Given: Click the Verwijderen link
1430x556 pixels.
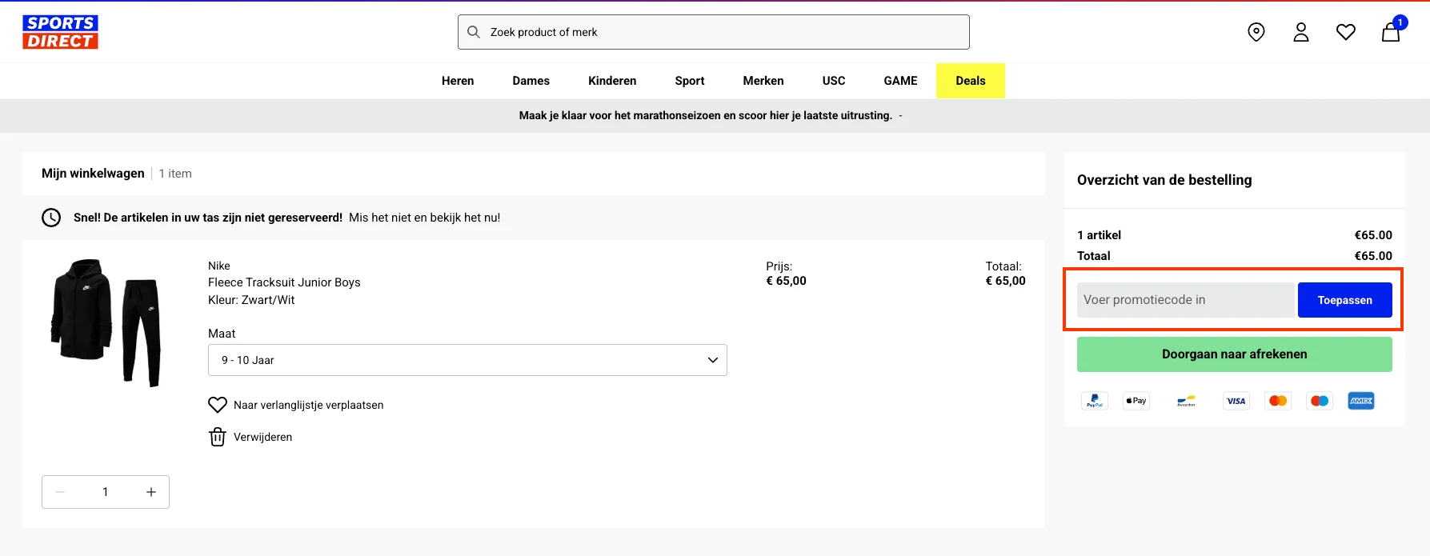Looking at the screenshot, I should click(x=262, y=437).
